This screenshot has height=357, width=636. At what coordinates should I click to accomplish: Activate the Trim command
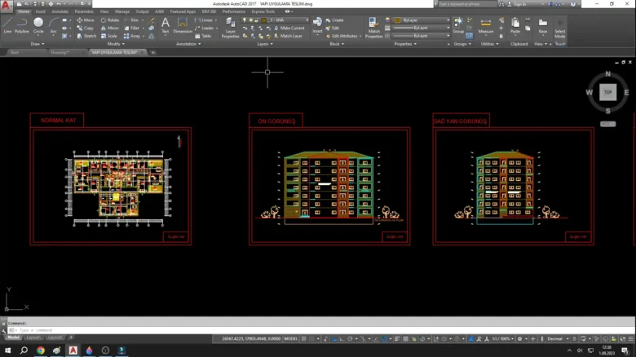131,20
